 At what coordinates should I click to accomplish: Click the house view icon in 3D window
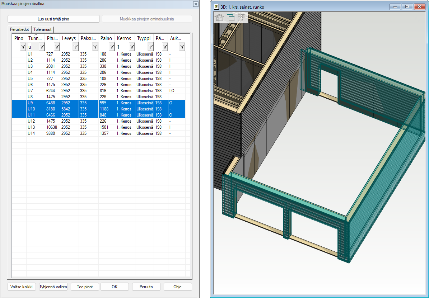(219, 17)
